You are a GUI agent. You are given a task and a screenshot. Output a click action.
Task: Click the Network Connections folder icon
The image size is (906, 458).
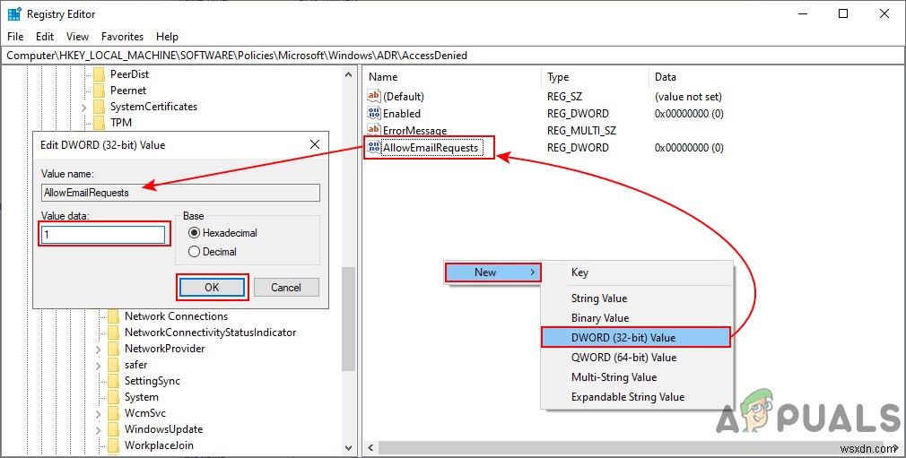pyautogui.click(x=114, y=315)
